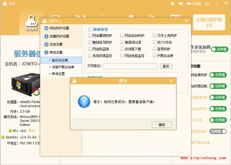Select the 其他设置 sub-item under 访客IP黑白名单
Screen dimensions: 231x165
[61, 74]
